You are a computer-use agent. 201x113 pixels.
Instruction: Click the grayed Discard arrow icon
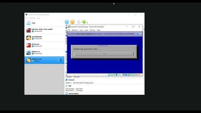point(79,22)
